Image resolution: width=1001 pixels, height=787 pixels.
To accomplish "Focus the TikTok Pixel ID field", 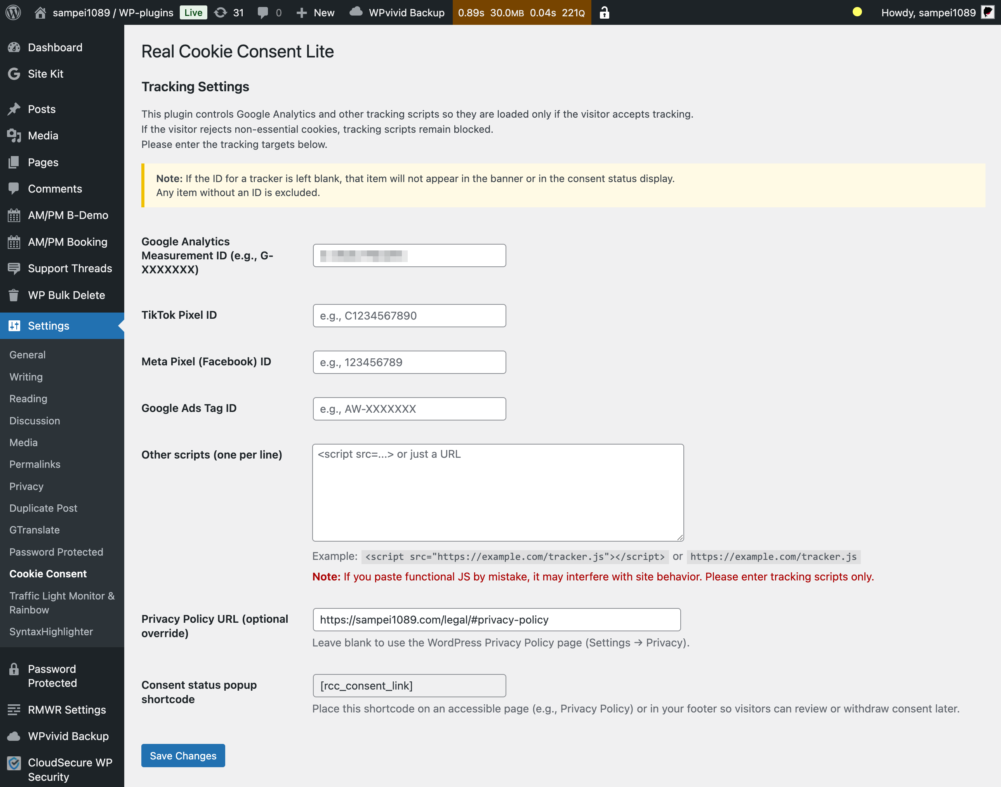I will pos(409,316).
